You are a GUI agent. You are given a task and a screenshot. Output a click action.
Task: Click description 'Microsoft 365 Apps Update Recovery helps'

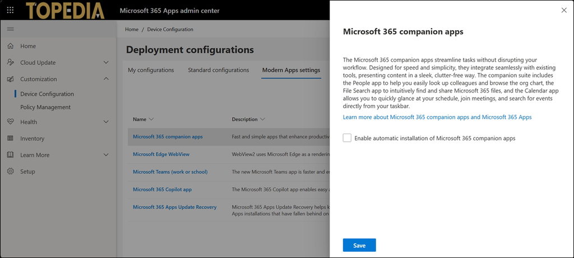tap(280, 210)
